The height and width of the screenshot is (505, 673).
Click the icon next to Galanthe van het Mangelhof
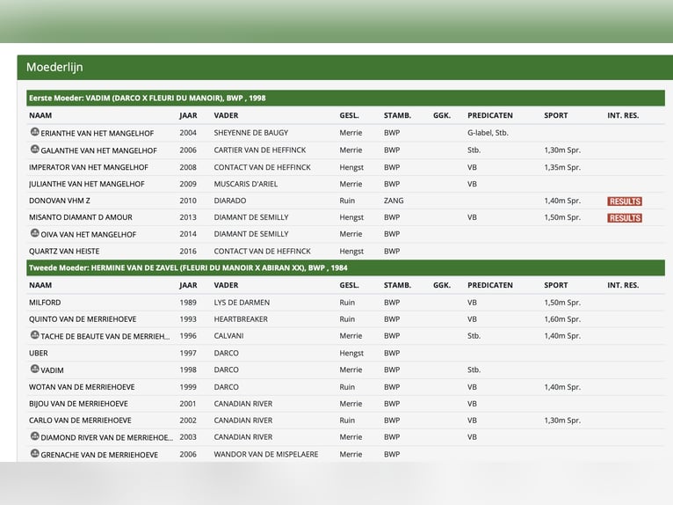(x=34, y=150)
